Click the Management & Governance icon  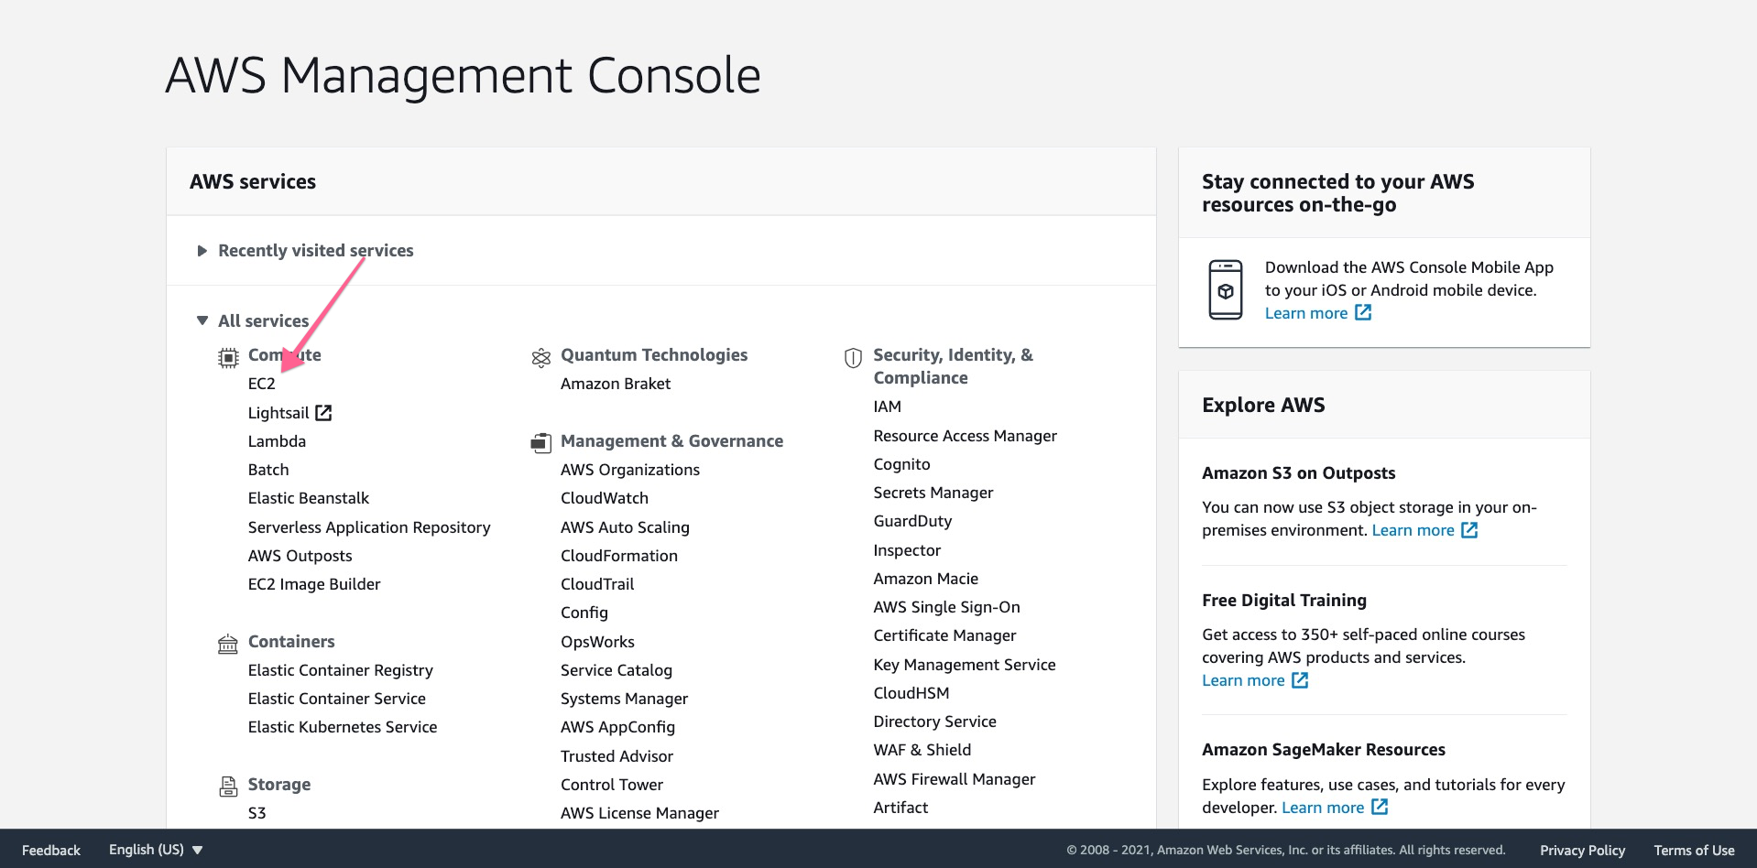(x=541, y=443)
